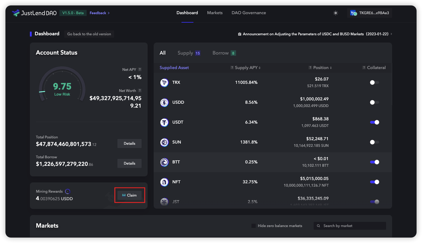This screenshot has width=422, height=243.
Task: Click the BTT token icon
Action: tap(164, 162)
